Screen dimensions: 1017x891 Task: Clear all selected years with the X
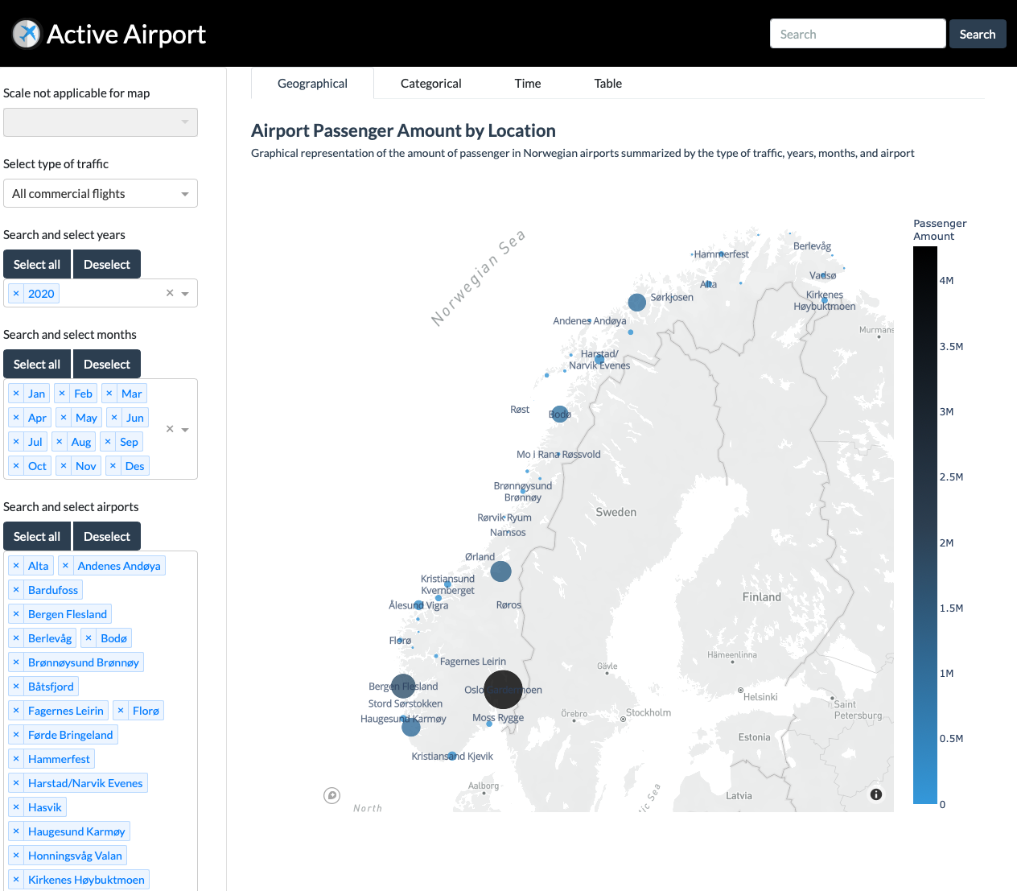click(x=170, y=293)
